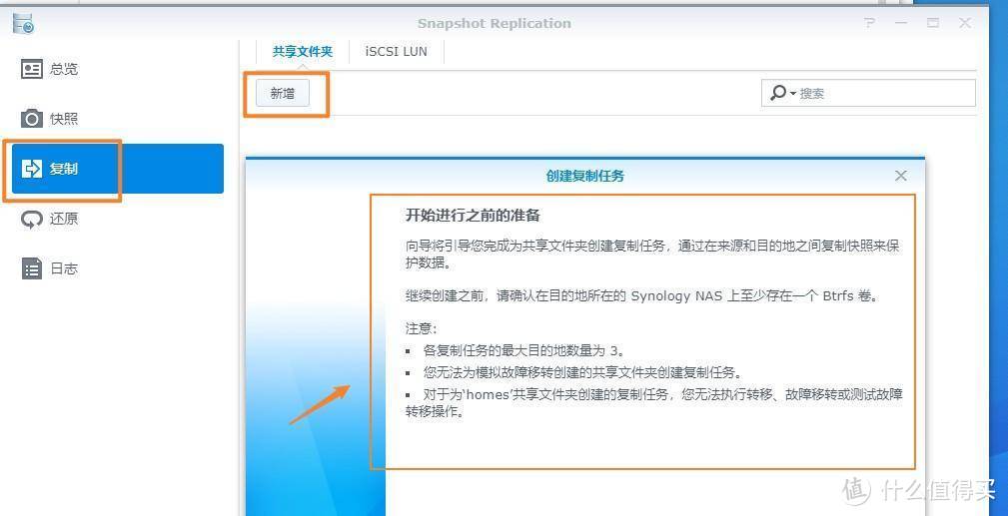Switch to the 共享文件夹 tab
The image size is (1008, 516).
[302, 52]
